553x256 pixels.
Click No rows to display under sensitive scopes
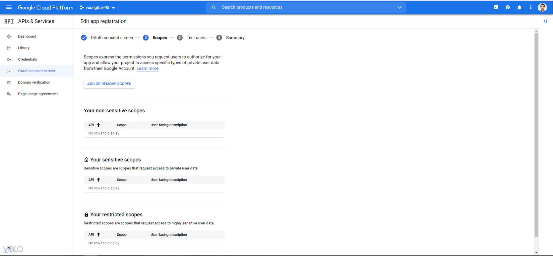[104, 188]
